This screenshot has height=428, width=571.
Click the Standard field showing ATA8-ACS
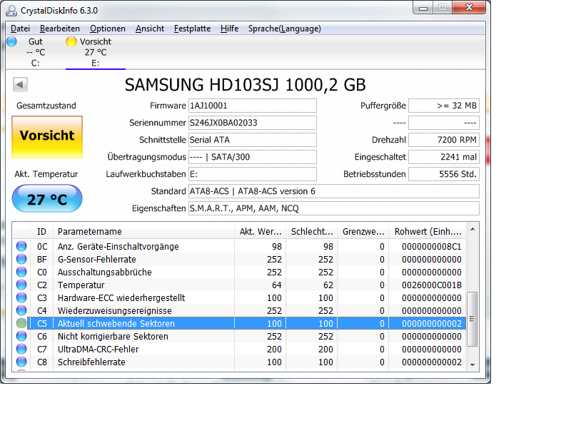point(333,191)
